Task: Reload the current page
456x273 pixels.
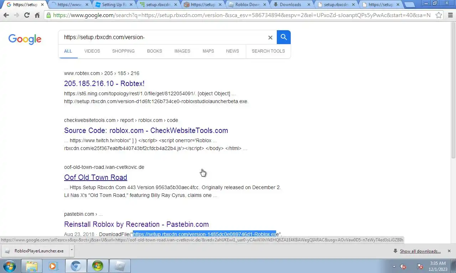Action: [x=27, y=15]
